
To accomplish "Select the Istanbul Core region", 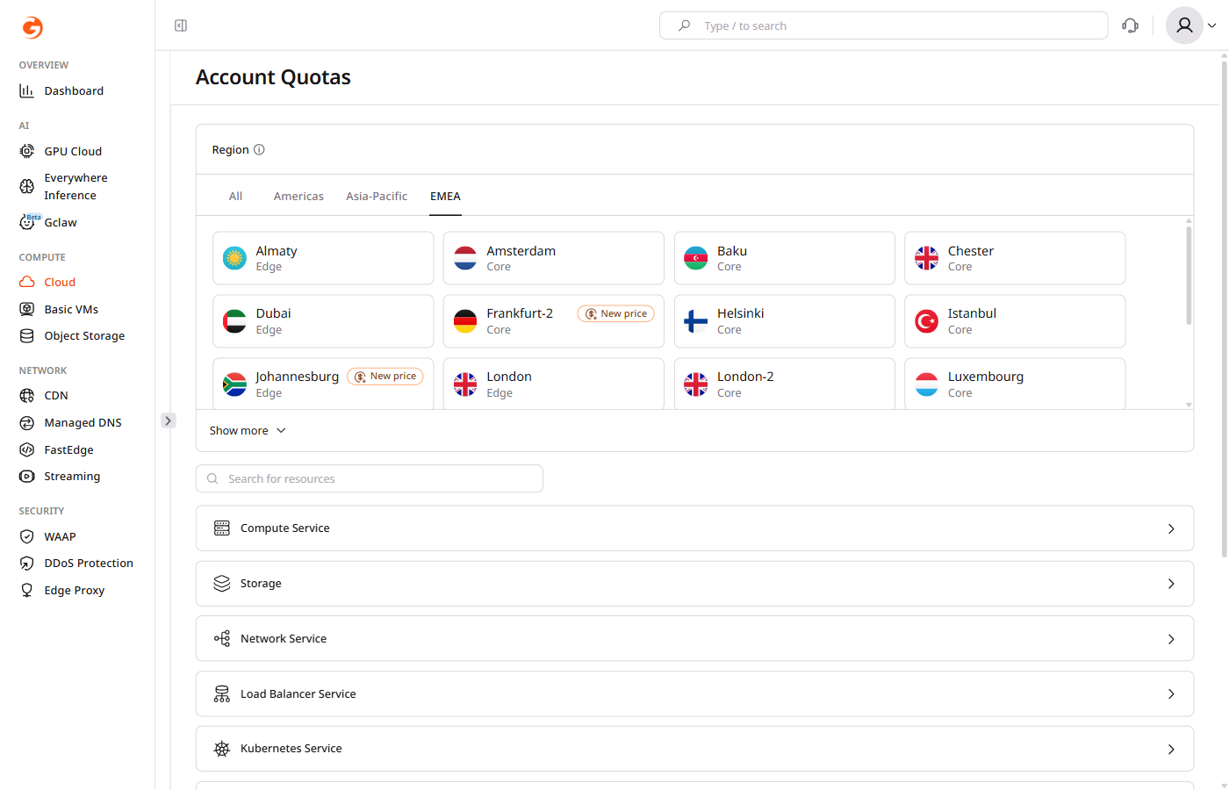I will [1015, 321].
